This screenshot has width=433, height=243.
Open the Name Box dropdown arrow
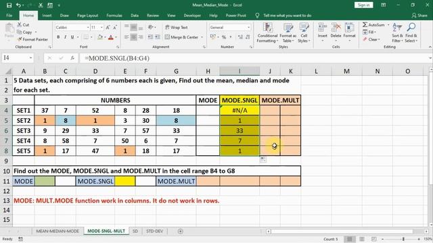[x=30, y=58]
